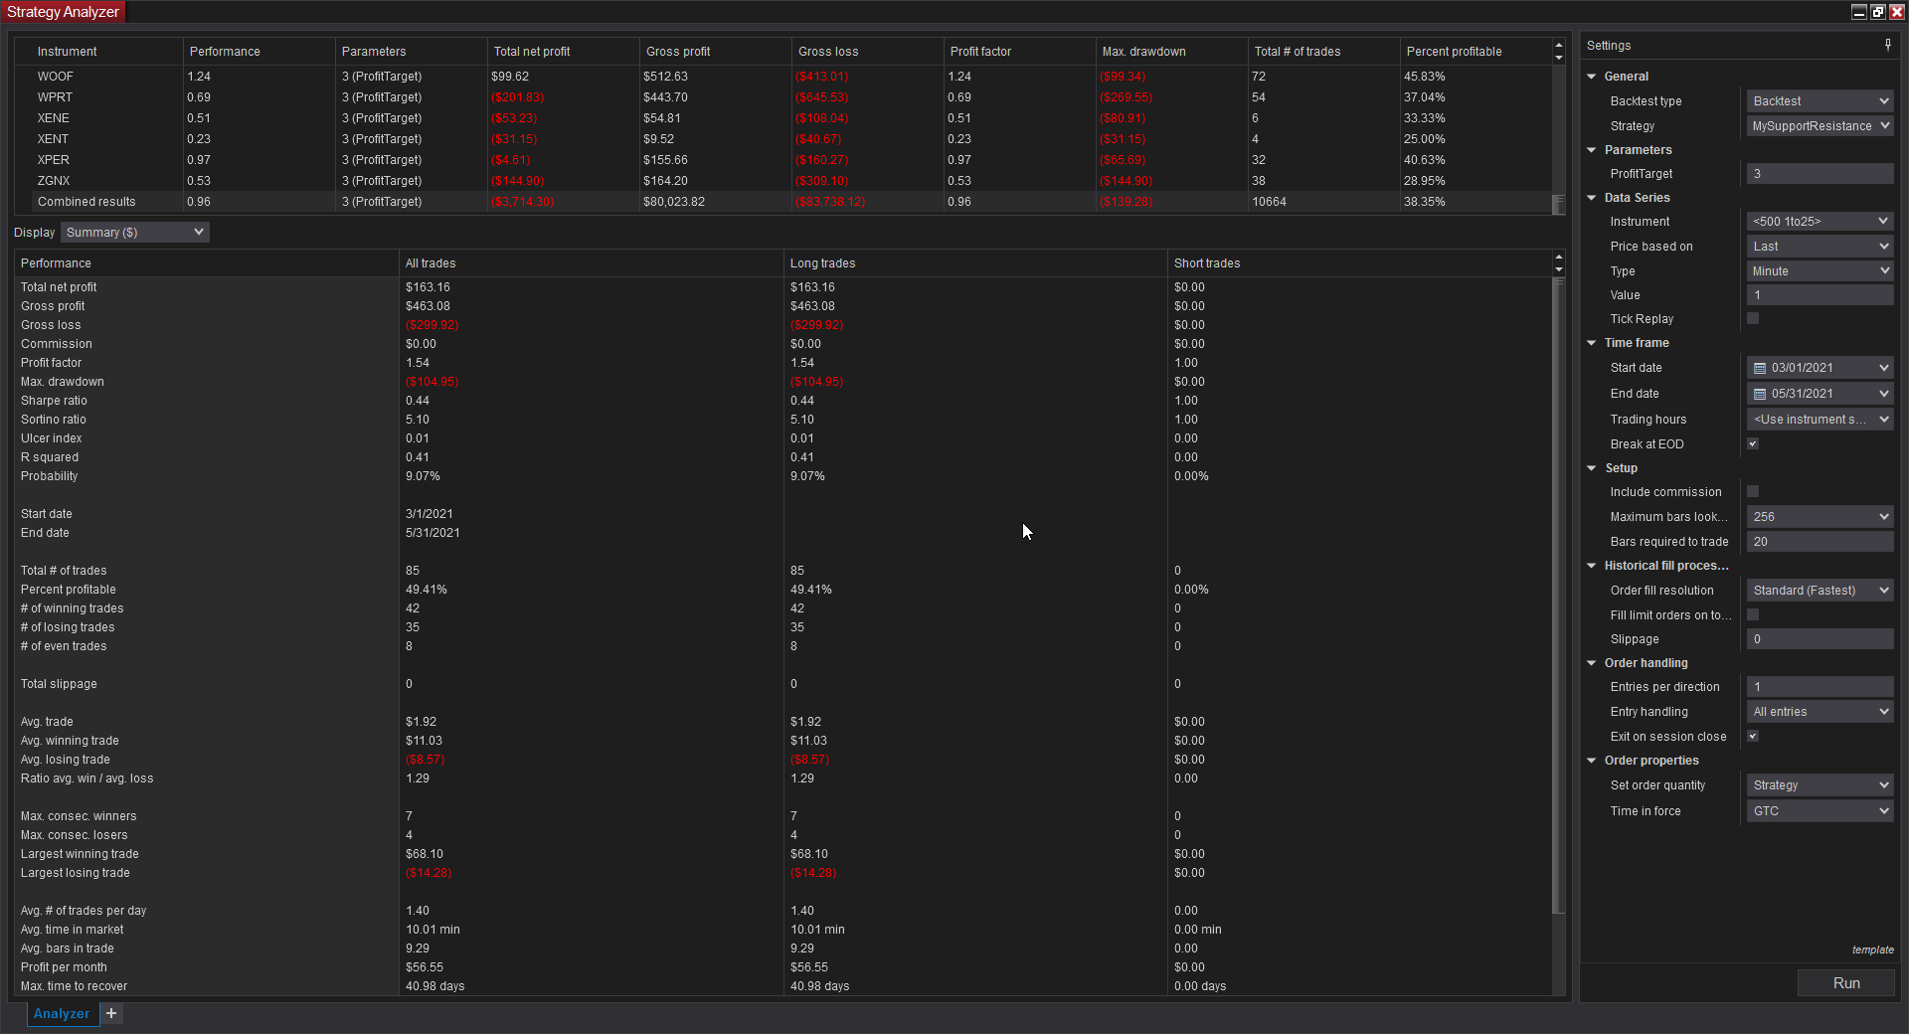The width and height of the screenshot is (1909, 1034).
Task: Edit Bars required to trade field
Action: coord(1820,542)
